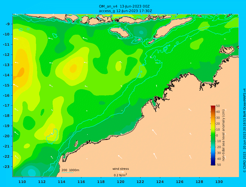Click the latitude label -12
This screenshot has height=187, width=246.
click(6, 55)
